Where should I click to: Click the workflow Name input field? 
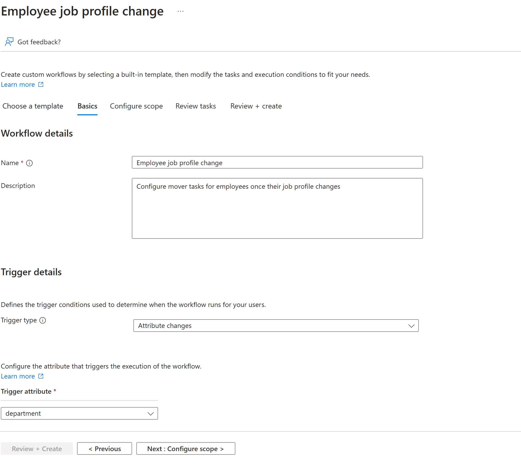point(277,162)
